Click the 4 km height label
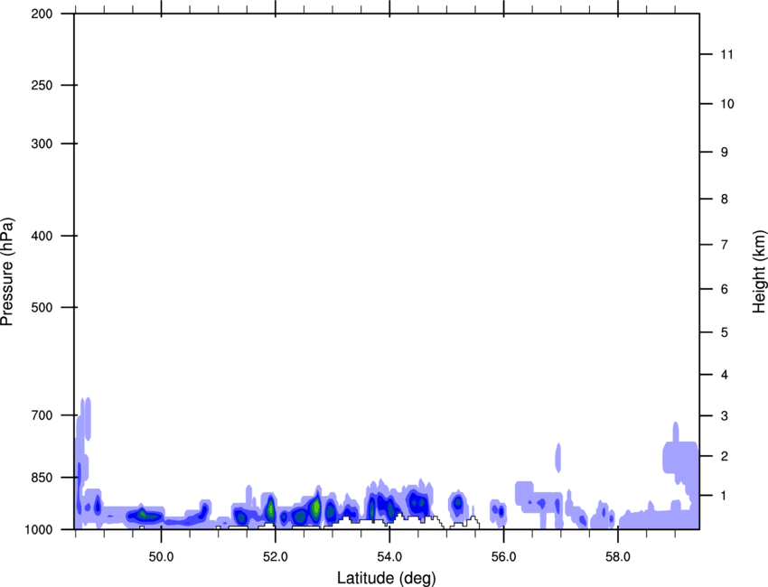Screen dimensions: 768x587 [x=725, y=375]
